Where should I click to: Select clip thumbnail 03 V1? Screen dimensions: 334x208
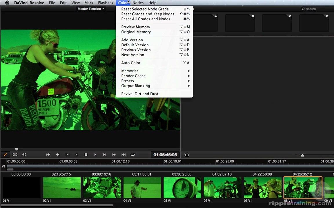102,187
